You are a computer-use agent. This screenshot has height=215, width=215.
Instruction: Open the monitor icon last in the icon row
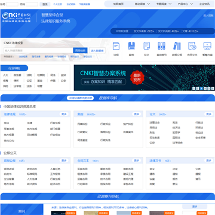tap(207, 48)
